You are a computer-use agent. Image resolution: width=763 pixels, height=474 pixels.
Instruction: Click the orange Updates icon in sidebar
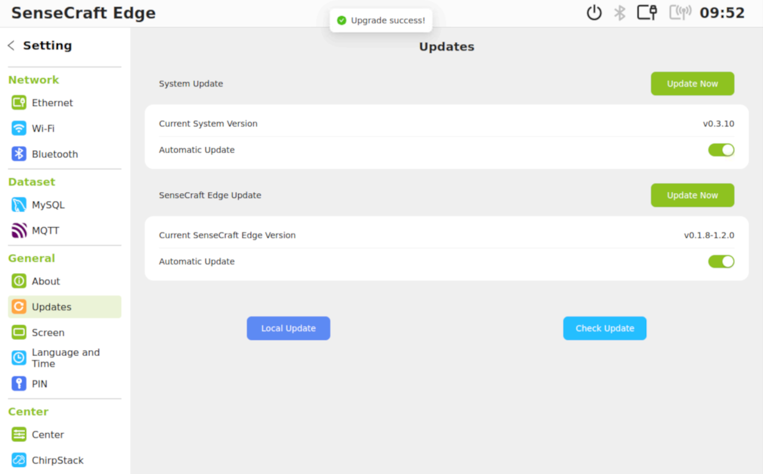click(19, 306)
